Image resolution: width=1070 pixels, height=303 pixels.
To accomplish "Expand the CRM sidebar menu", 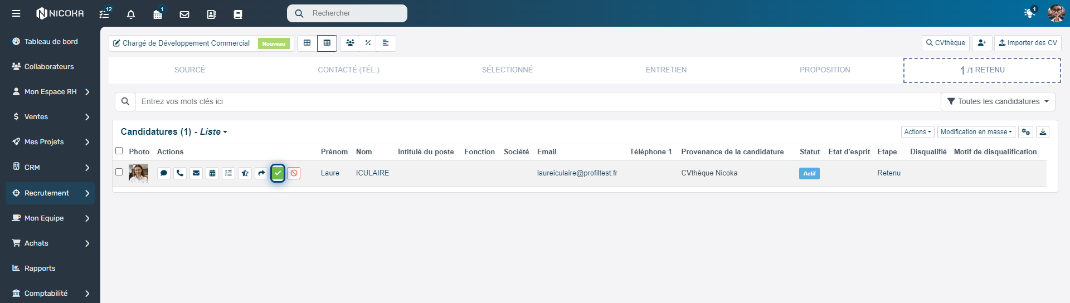I will (50, 168).
